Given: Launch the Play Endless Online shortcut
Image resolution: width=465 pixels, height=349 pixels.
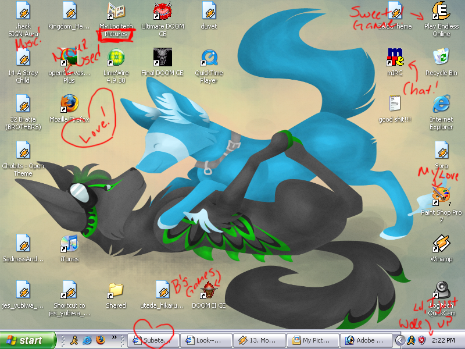Looking at the screenshot, I should pyautogui.click(x=441, y=10).
